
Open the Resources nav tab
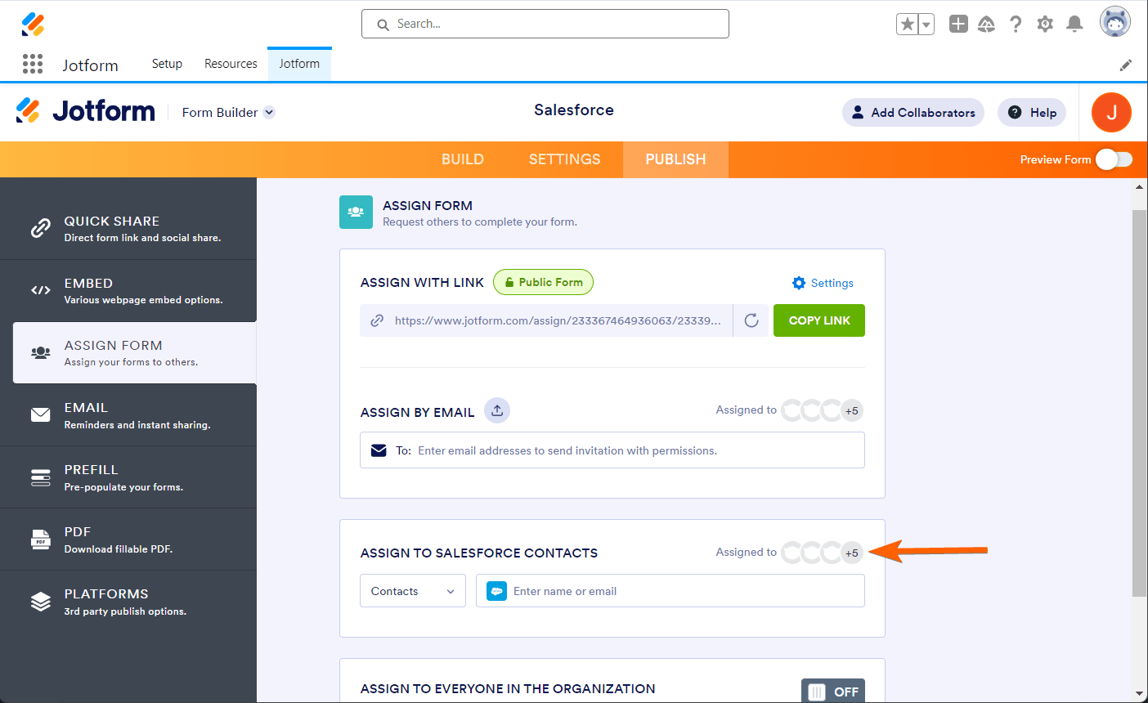(231, 64)
